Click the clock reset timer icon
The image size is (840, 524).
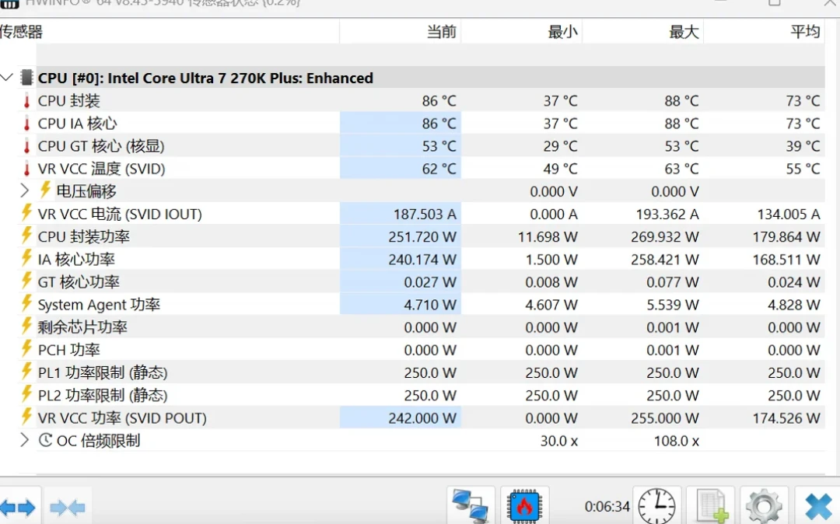point(656,506)
